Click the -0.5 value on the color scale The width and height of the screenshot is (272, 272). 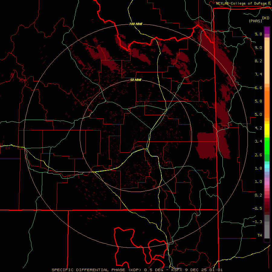[x=257, y=209]
